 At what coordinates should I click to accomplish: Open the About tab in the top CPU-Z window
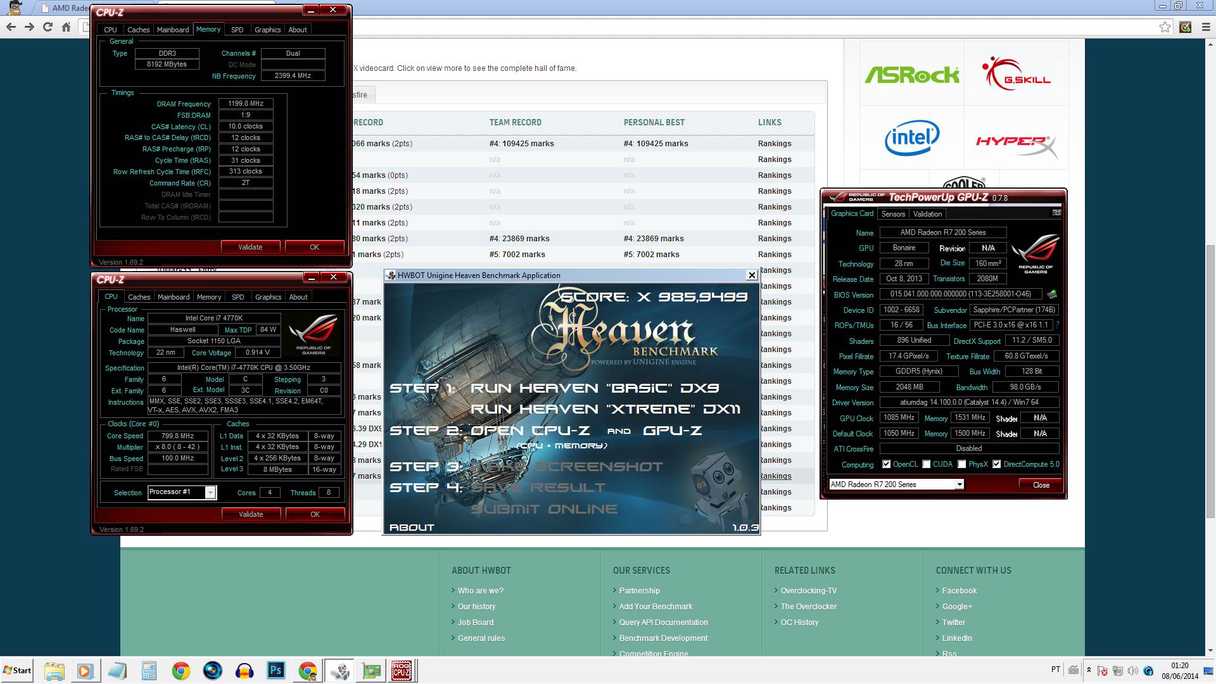298,30
